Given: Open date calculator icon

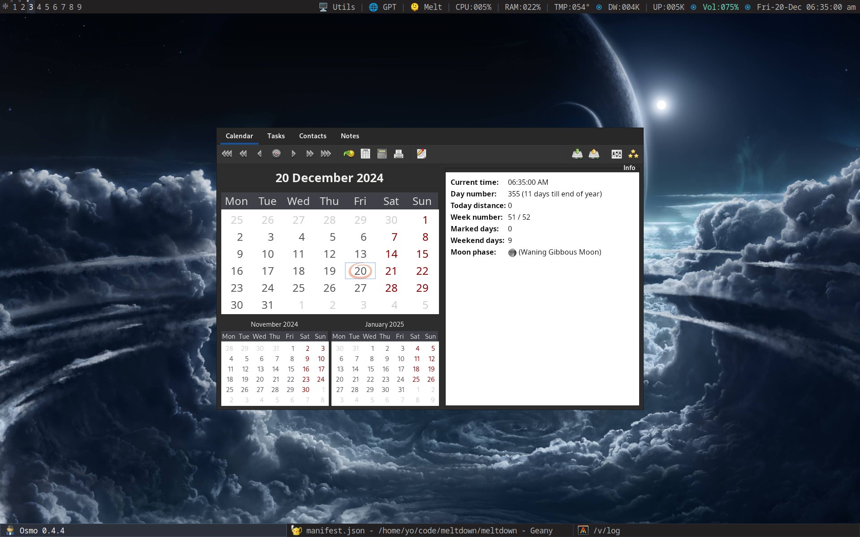Looking at the screenshot, I should click(382, 154).
